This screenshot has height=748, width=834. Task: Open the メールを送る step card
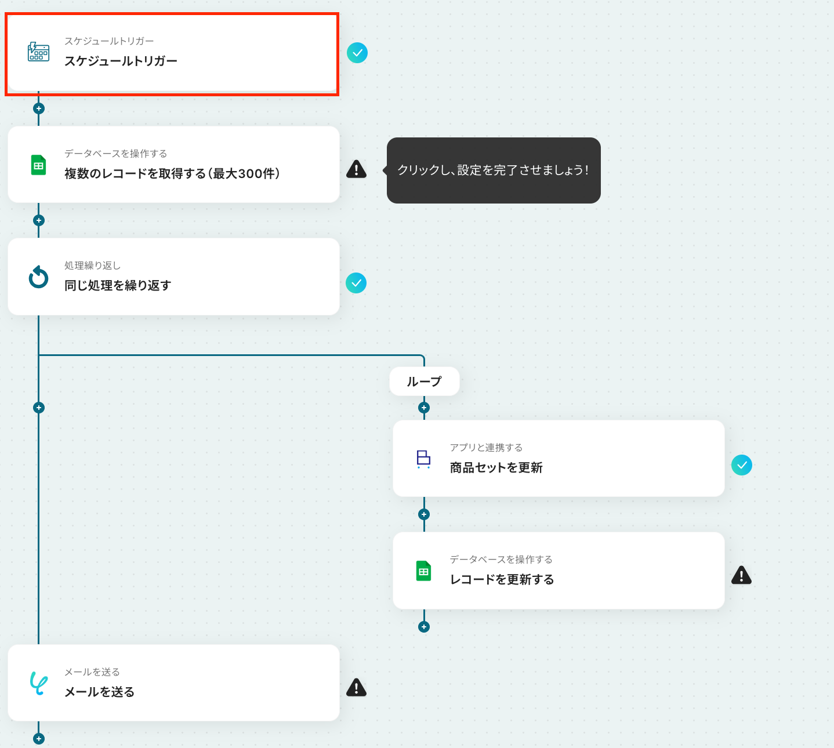(x=173, y=683)
